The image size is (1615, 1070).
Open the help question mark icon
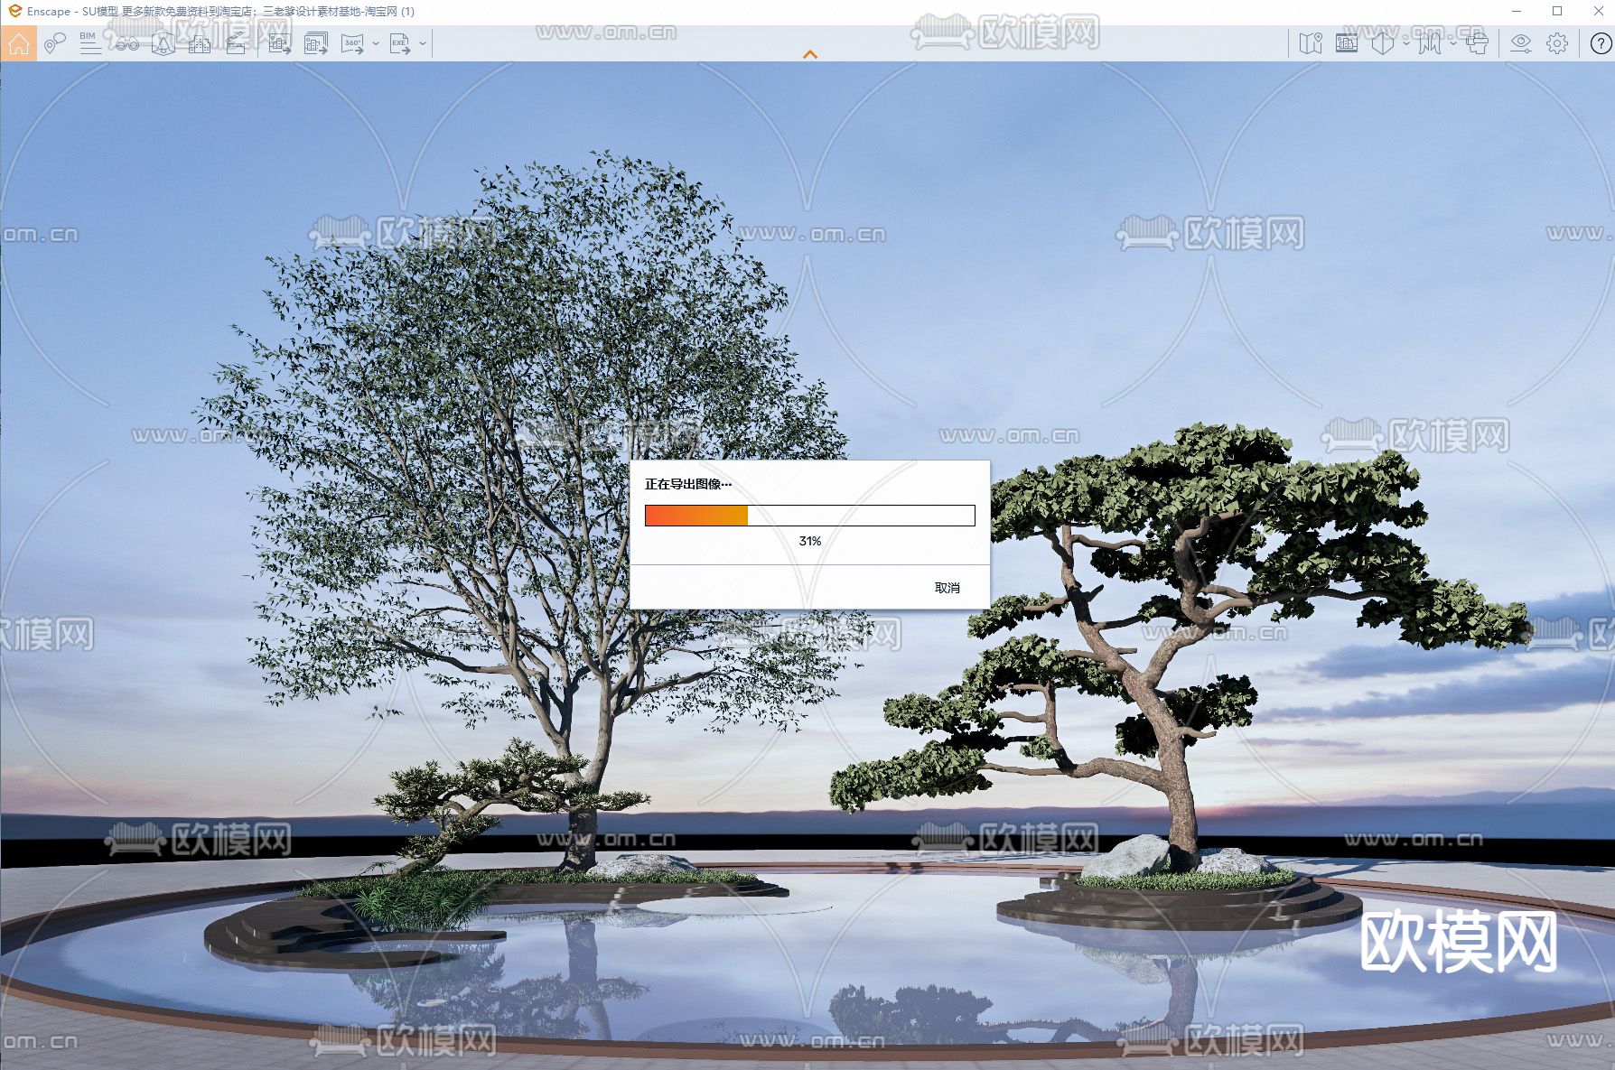[x=1600, y=42]
